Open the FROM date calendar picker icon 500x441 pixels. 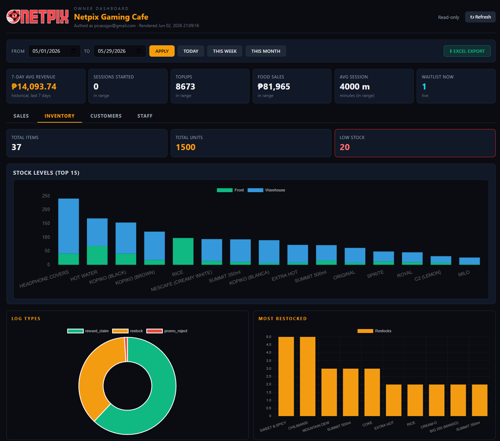click(73, 51)
